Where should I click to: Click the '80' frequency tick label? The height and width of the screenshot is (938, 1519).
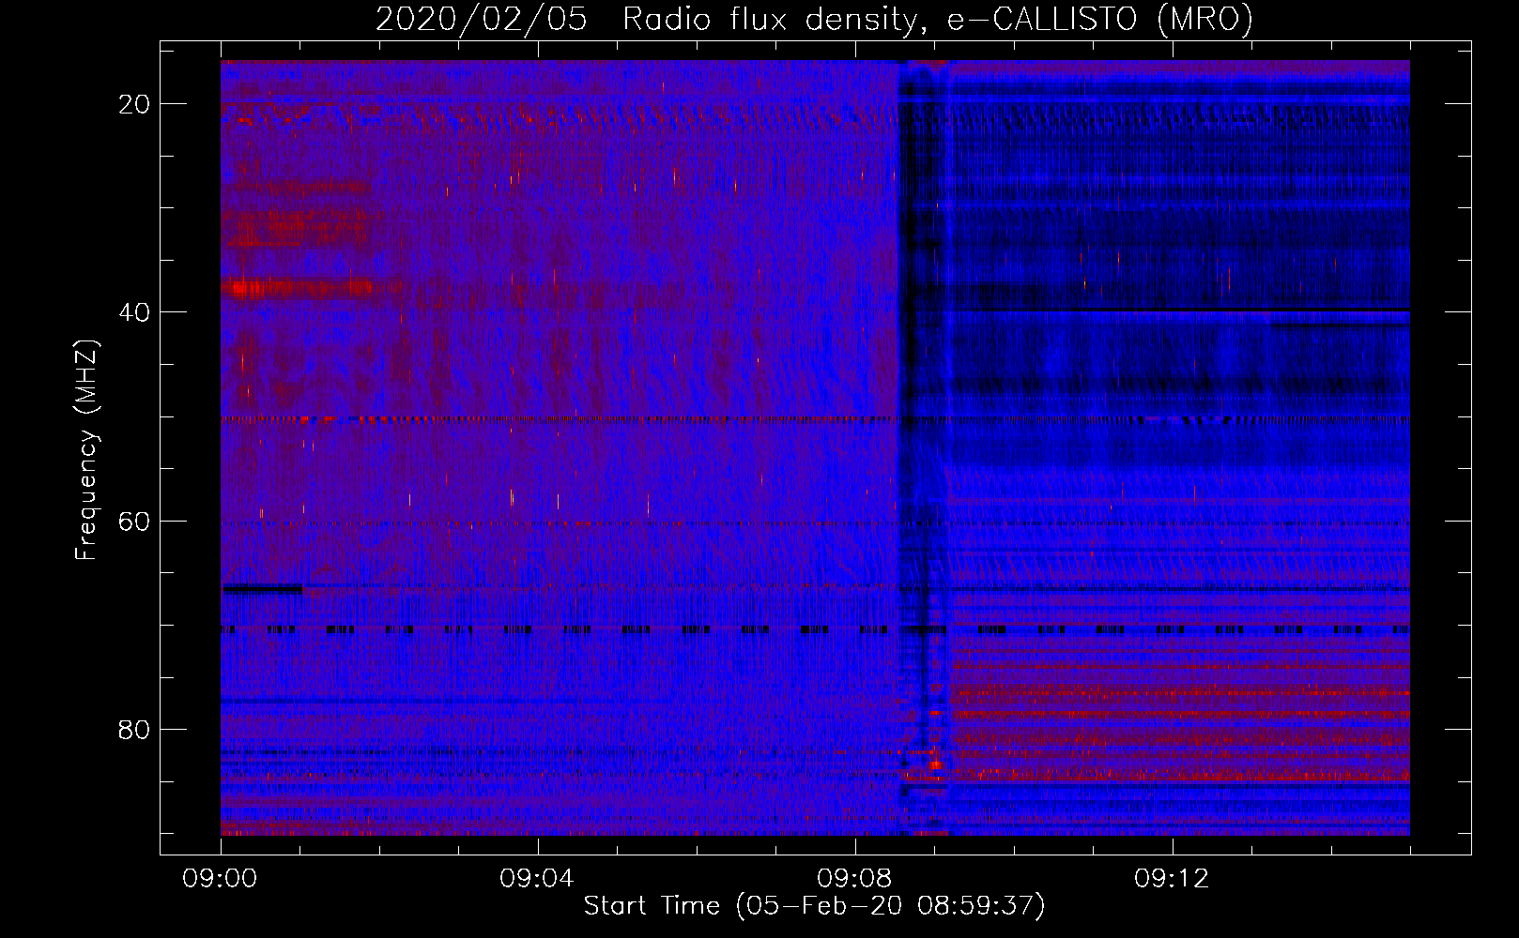135,729
